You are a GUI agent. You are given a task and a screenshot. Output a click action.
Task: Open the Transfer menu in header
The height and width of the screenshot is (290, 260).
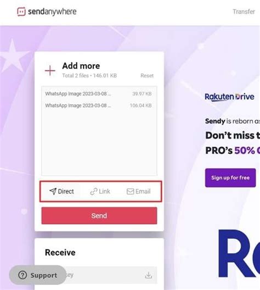tap(244, 12)
